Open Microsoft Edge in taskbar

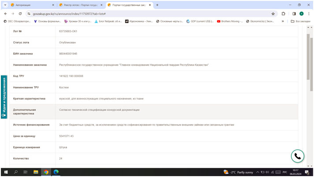56,172
